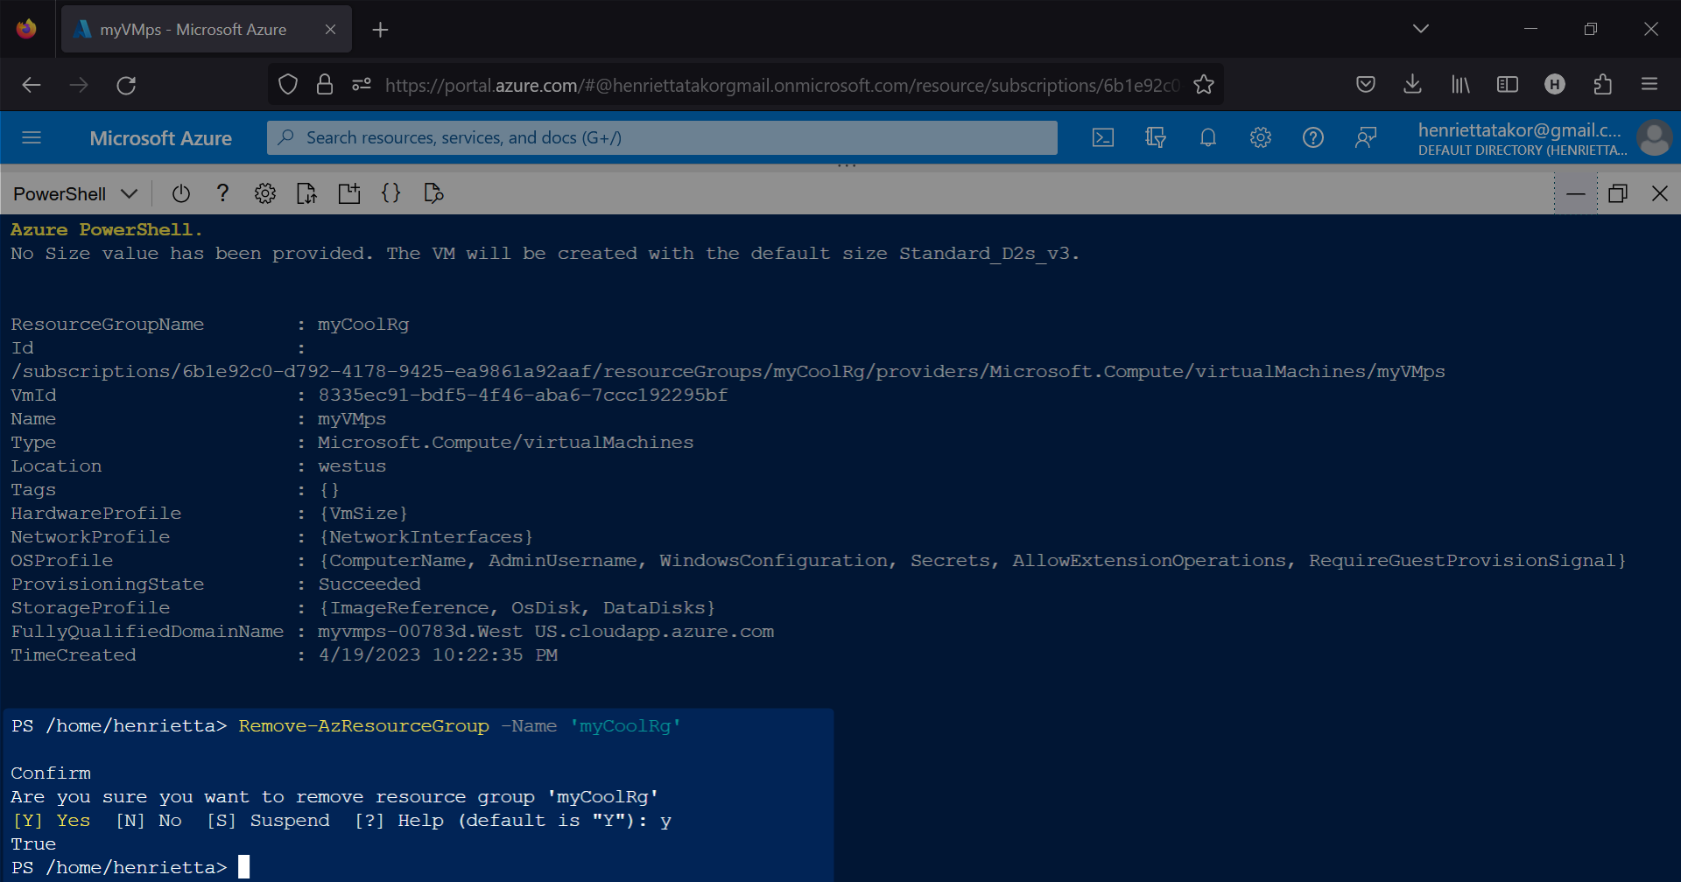
Task: Maximize the Cloud Shell pane
Action: tap(1618, 193)
